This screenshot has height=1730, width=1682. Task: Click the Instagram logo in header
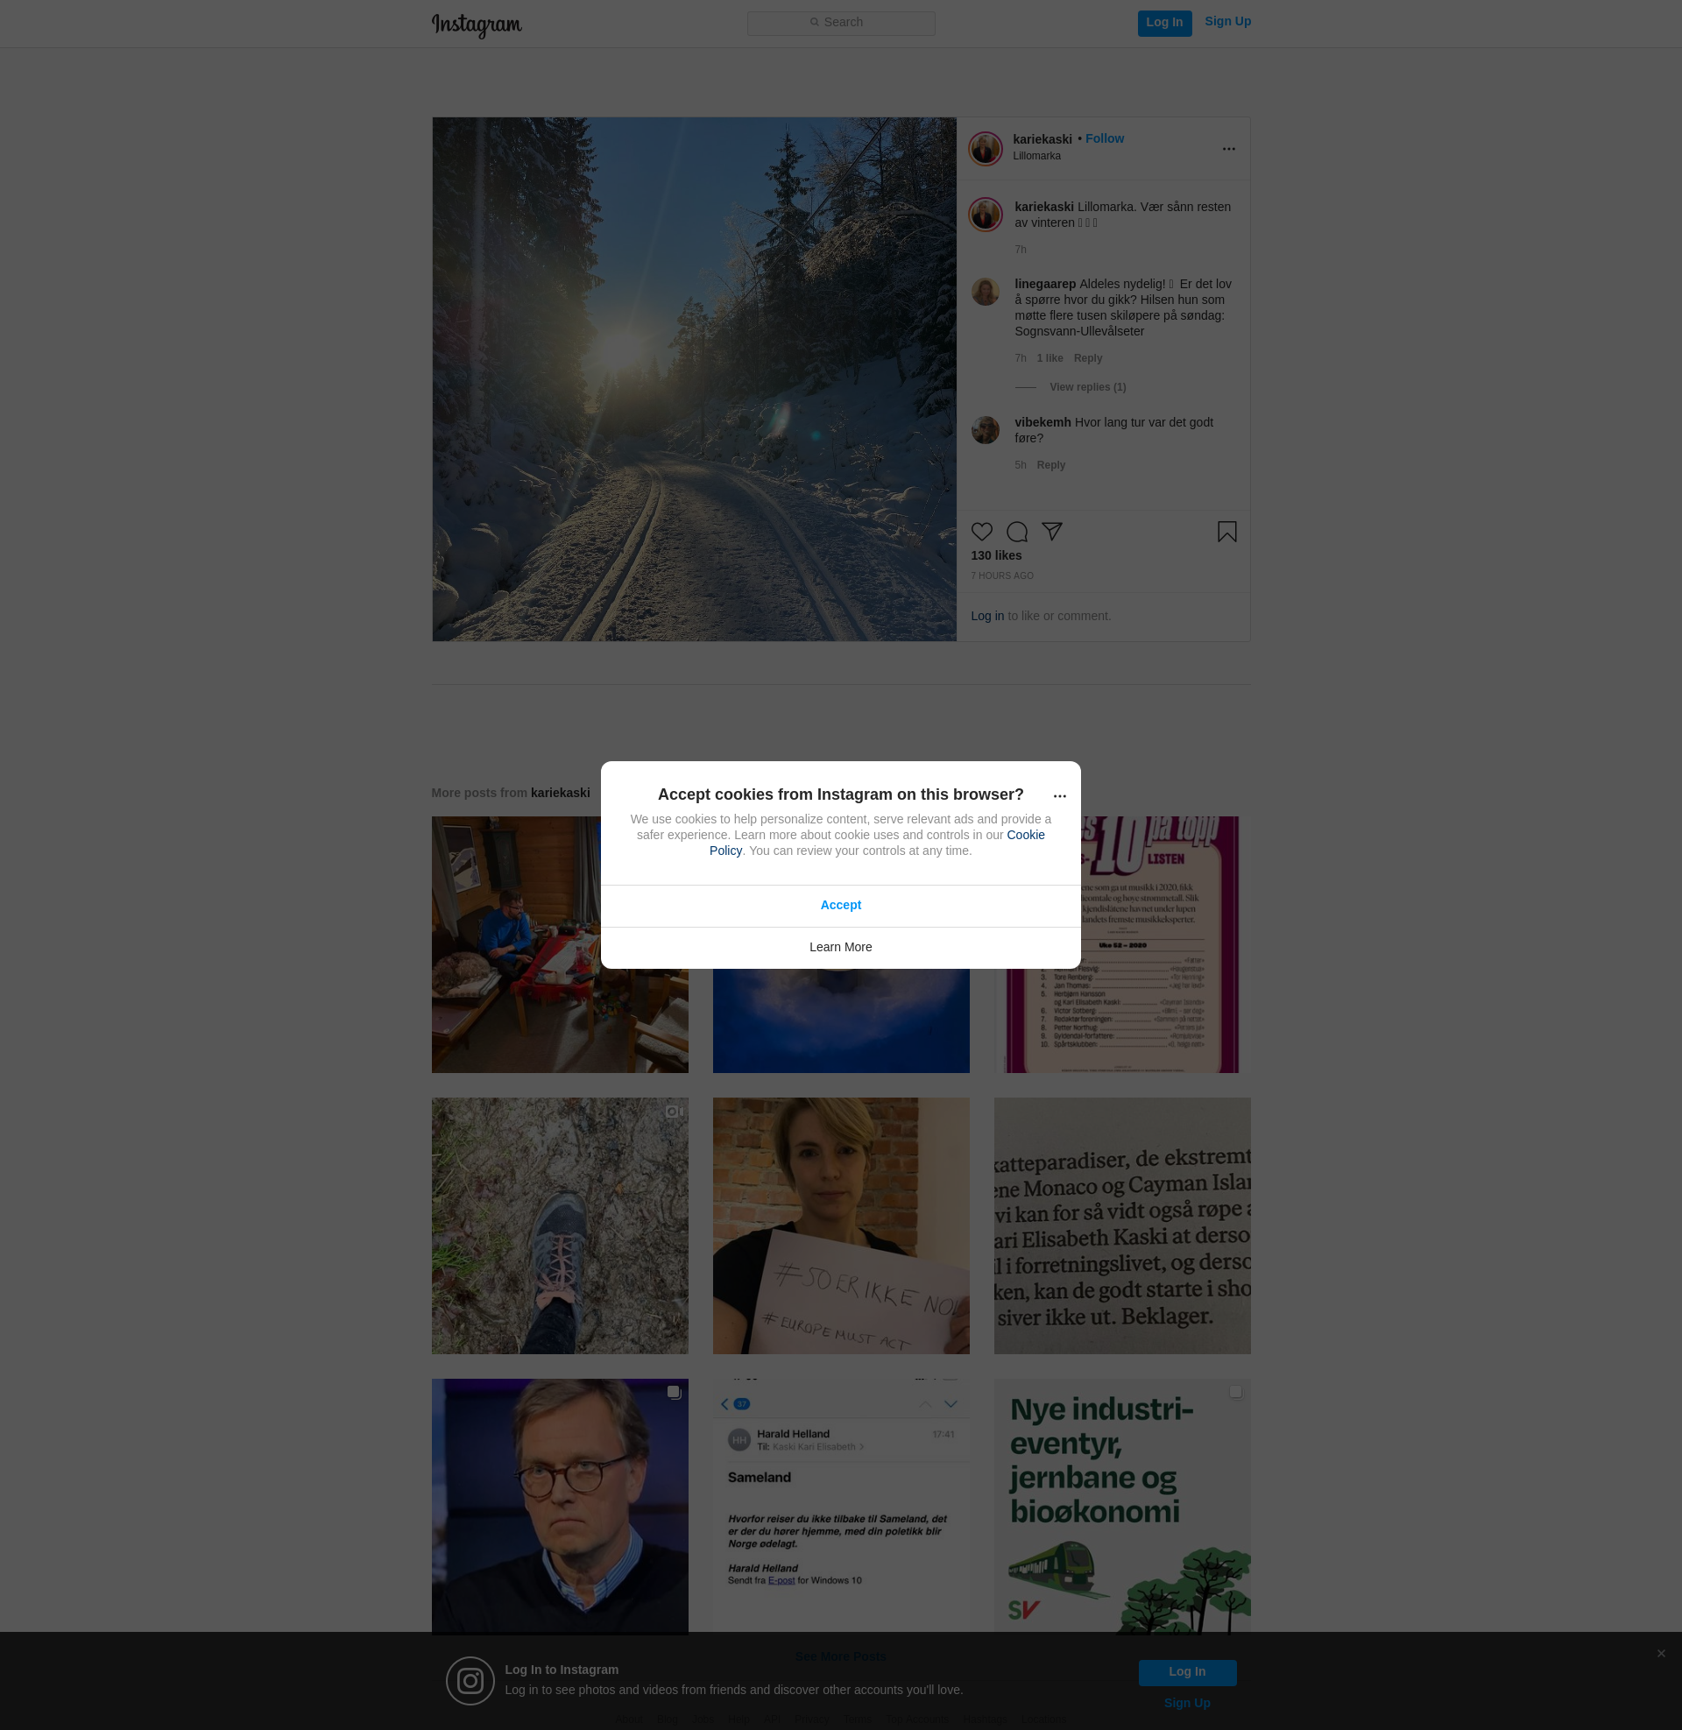tap(477, 25)
